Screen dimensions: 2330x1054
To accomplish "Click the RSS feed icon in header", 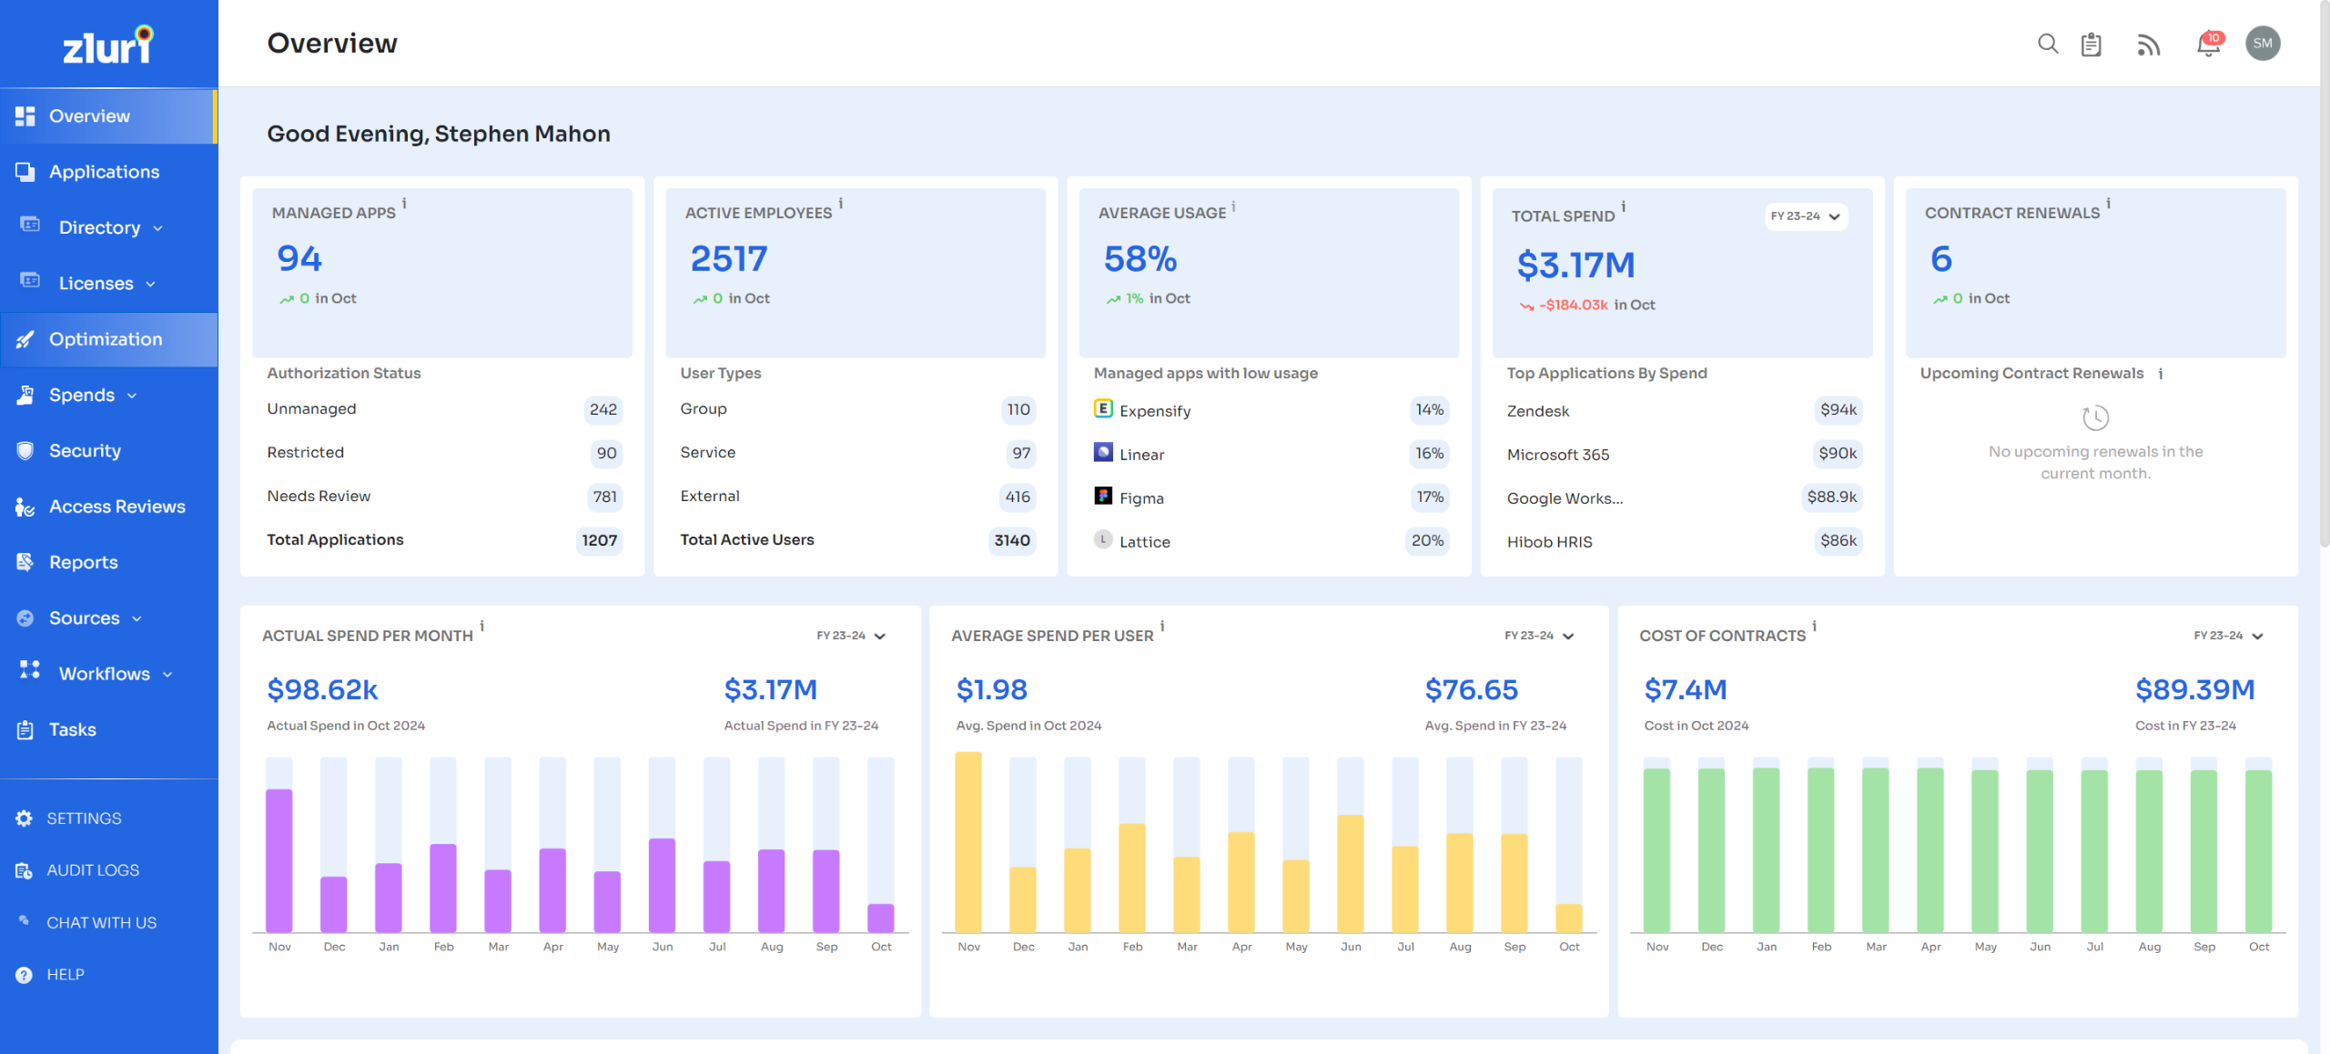I will pos(2148,44).
